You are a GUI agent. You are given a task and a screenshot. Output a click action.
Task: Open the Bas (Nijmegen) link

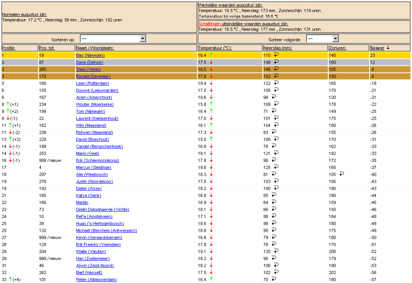90,55
